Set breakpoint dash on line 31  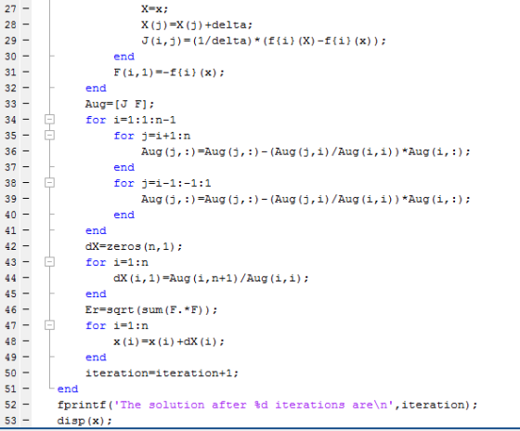click(26, 72)
